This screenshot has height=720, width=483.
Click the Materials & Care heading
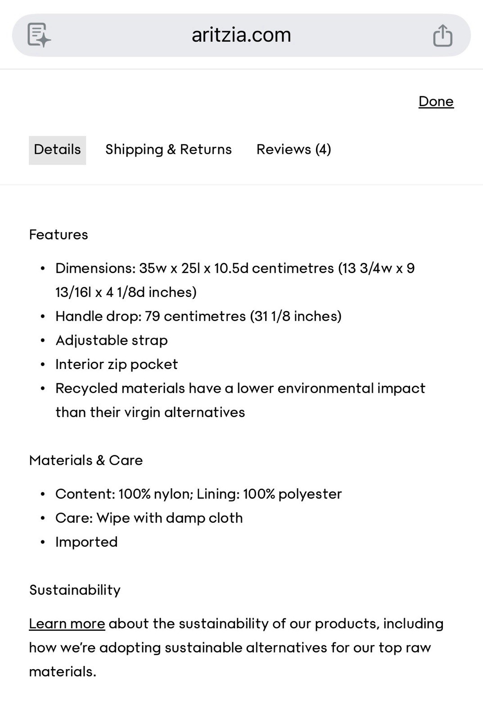tap(86, 460)
